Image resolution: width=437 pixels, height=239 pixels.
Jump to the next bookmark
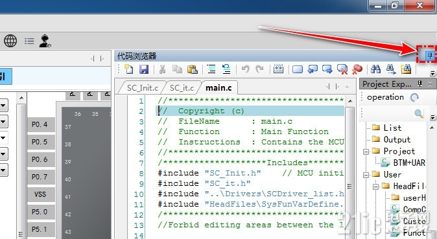pyautogui.click(x=327, y=69)
